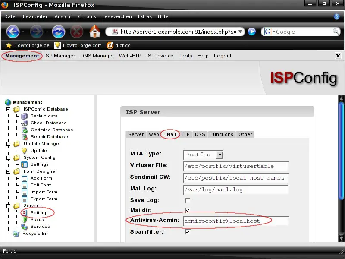Open the Web-FTP module
Image resolution: width=345 pixels, height=259 pixels.
tap(130, 56)
